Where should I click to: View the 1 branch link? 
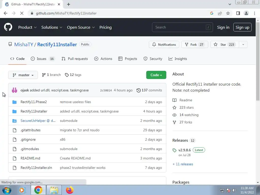(51, 75)
